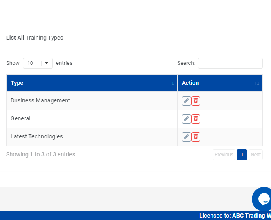Select the General row text
The width and height of the screenshot is (271, 220).
pyautogui.click(x=21, y=119)
